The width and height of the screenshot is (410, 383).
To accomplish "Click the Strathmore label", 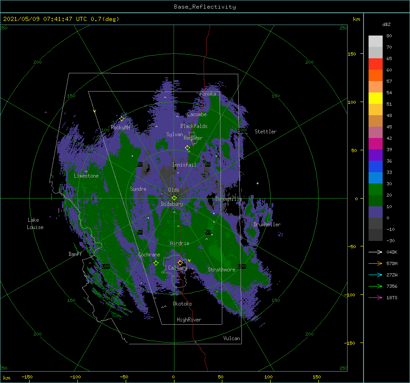I will 221,270.
